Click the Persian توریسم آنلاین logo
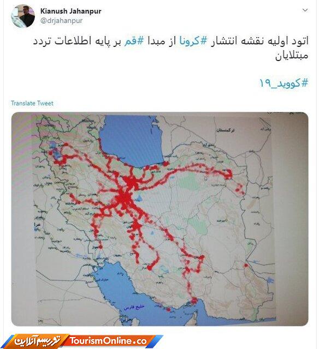 (37, 341)
